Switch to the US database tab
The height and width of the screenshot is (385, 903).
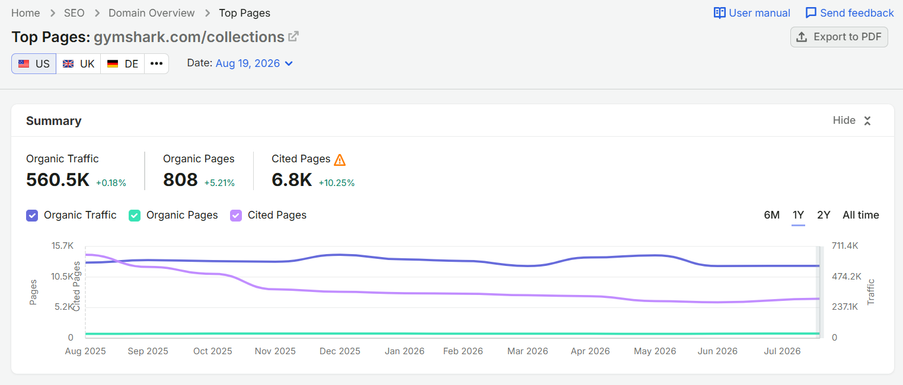pos(34,64)
